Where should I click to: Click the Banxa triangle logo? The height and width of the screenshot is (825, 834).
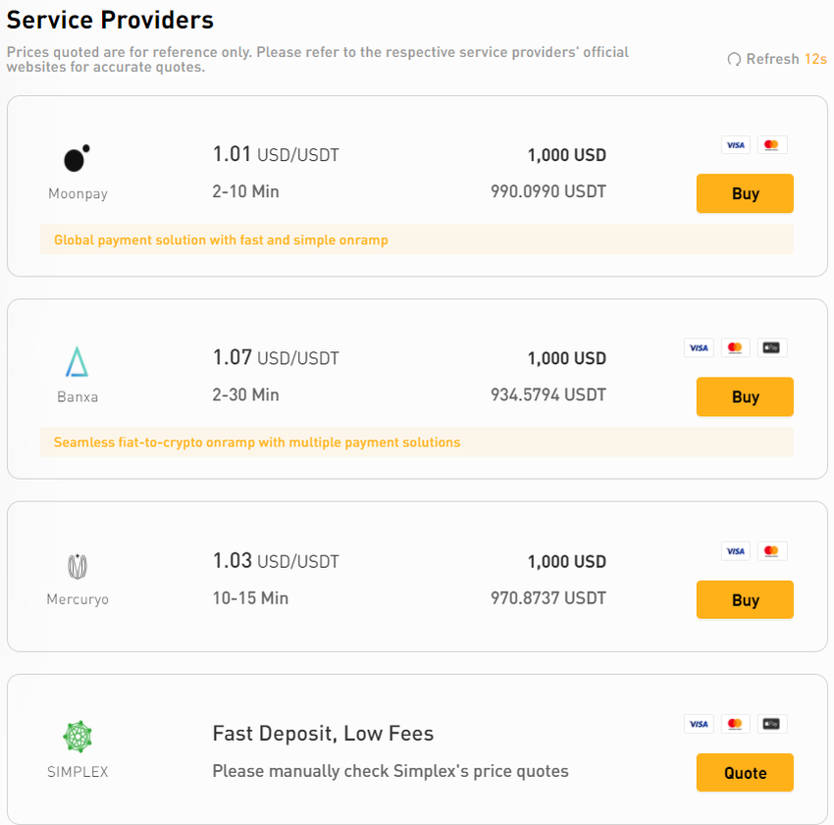coord(77,362)
